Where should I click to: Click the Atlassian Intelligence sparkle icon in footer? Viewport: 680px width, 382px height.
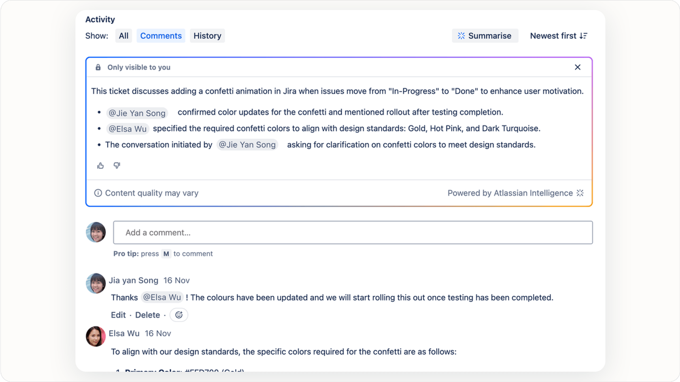(x=580, y=193)
